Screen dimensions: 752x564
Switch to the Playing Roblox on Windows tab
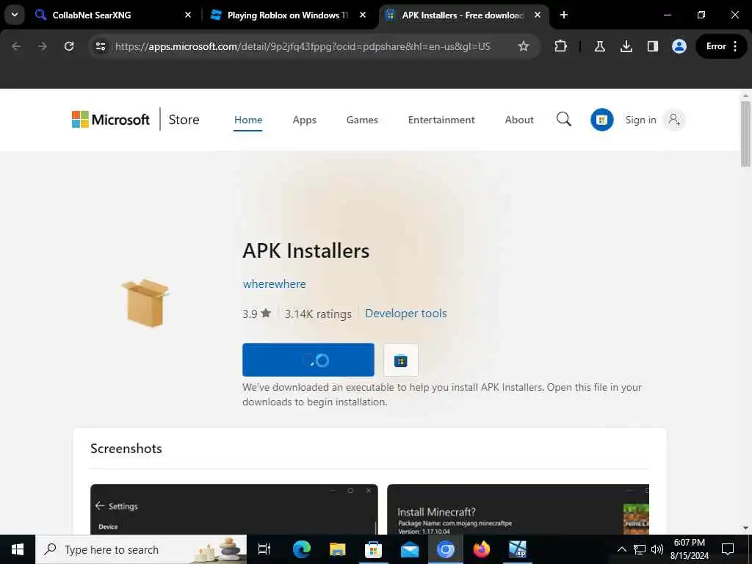288,15
